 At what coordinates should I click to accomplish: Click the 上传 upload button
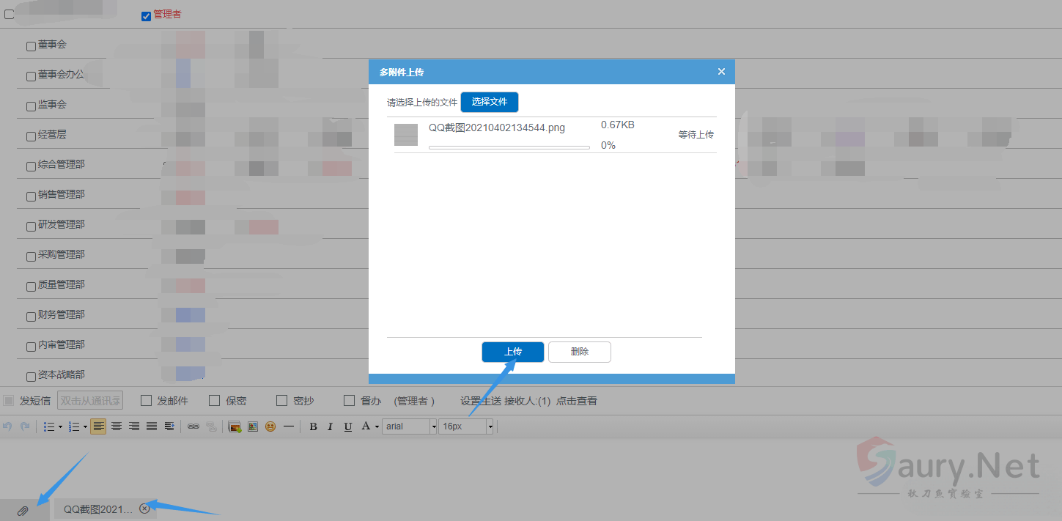tap(512, 352)
